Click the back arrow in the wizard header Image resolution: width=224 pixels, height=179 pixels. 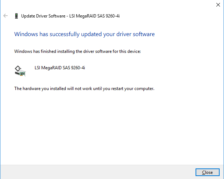tap(5, 16)
